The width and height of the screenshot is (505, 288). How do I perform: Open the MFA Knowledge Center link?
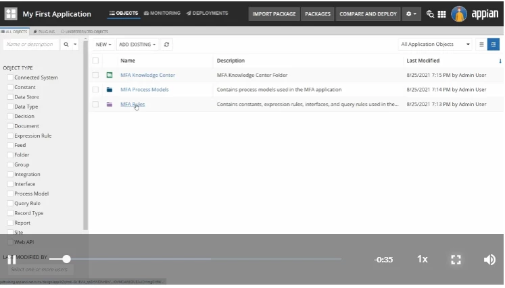click(x=147, y=75)
